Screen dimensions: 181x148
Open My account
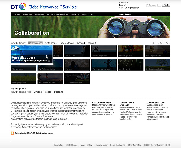tap(88, 15)
